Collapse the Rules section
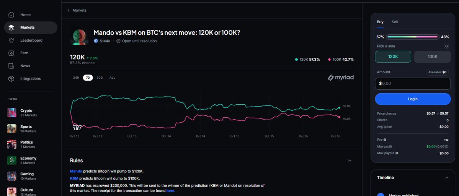 point(350,160)
